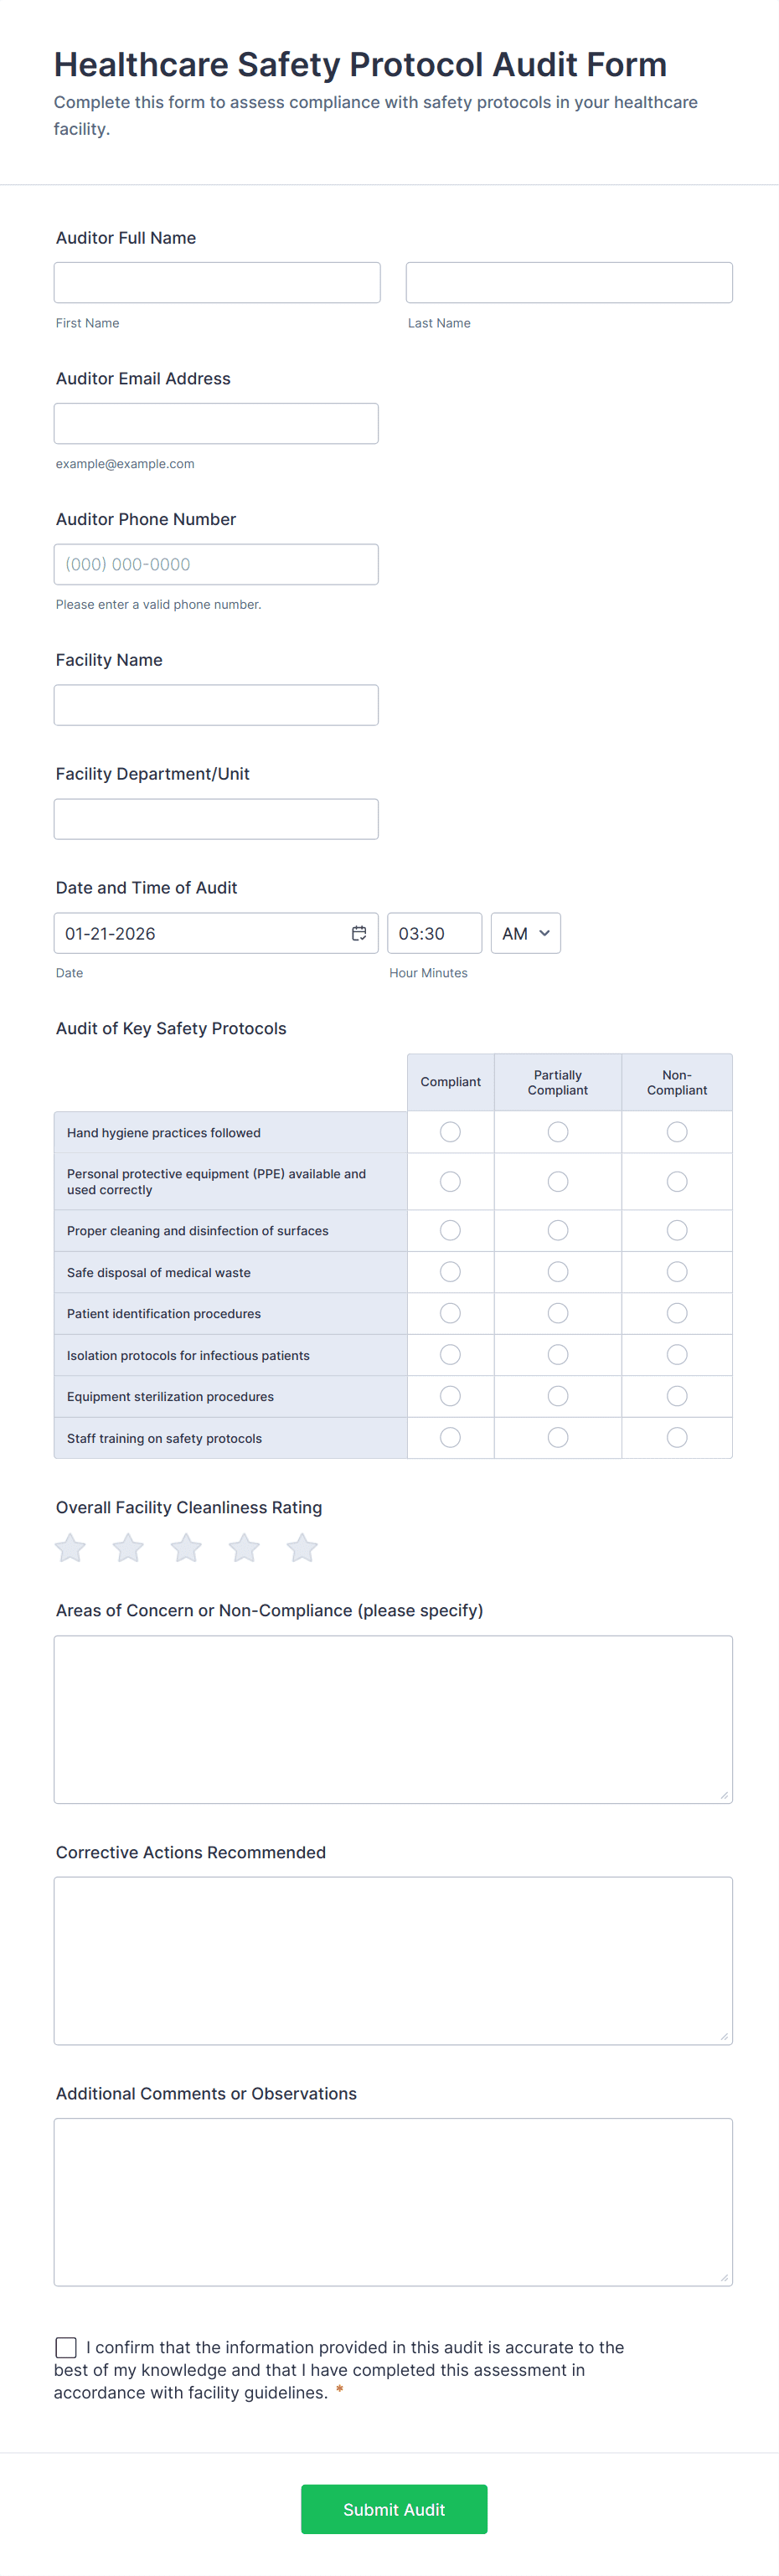Select Partially Compliant for isolation protocols

click(x=557, y=1354)
